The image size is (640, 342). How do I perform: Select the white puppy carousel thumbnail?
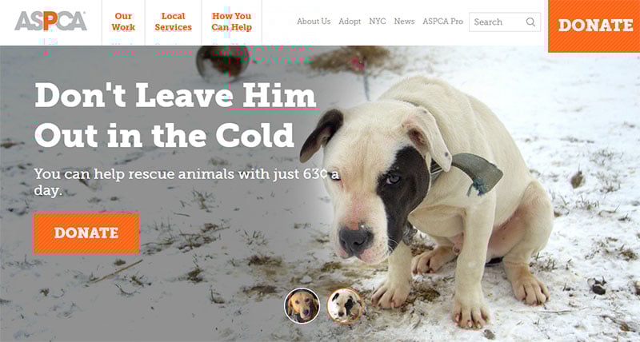345,306
